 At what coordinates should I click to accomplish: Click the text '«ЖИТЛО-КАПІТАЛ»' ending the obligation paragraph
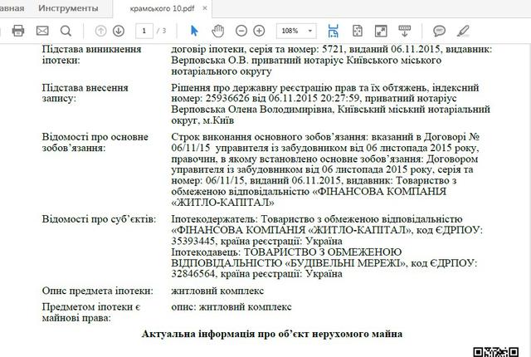click(x=223, y=203)
